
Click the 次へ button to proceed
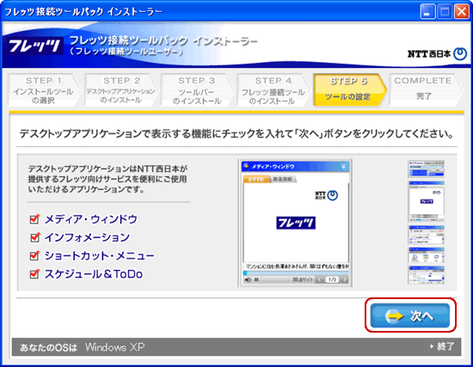(410, 315)
